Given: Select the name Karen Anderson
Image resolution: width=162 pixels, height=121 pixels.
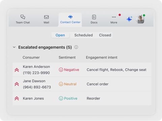Looking at the screenshot, I should point(36,67).
